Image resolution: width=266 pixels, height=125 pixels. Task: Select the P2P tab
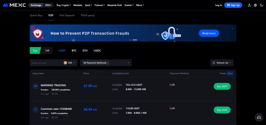pyautogui.click(x=51, y=15)
